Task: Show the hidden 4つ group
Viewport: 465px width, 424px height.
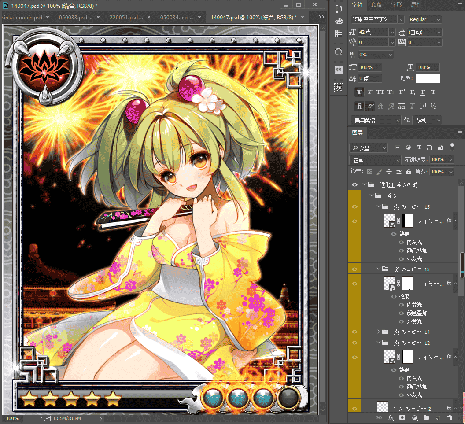Action: click(x=354, y=195)
